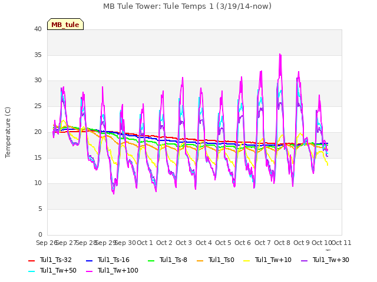The image size is (377, 282).
Task: Click the Oct 2 x-axis tick label
Action: click(164, 243)
